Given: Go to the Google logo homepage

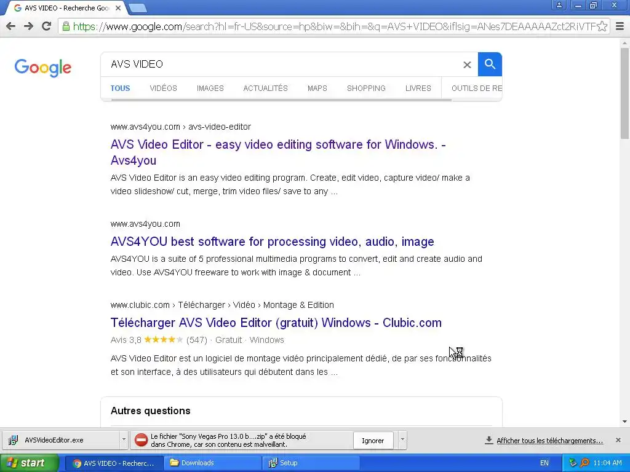Looking at the screenshot, I should [x=43, y=68].
